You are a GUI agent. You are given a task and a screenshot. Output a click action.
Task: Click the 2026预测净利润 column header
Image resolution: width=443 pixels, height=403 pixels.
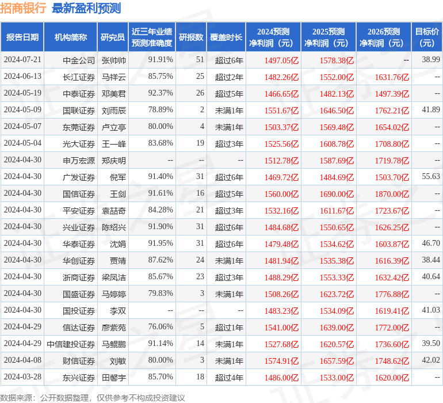[384, 37]
